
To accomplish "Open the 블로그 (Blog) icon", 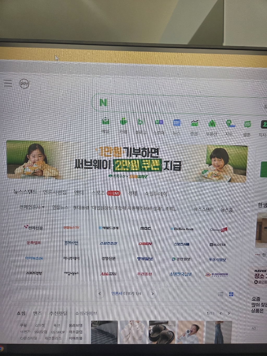I will click(141, 122).
